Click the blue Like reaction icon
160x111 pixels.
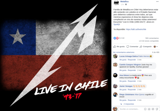115,38
